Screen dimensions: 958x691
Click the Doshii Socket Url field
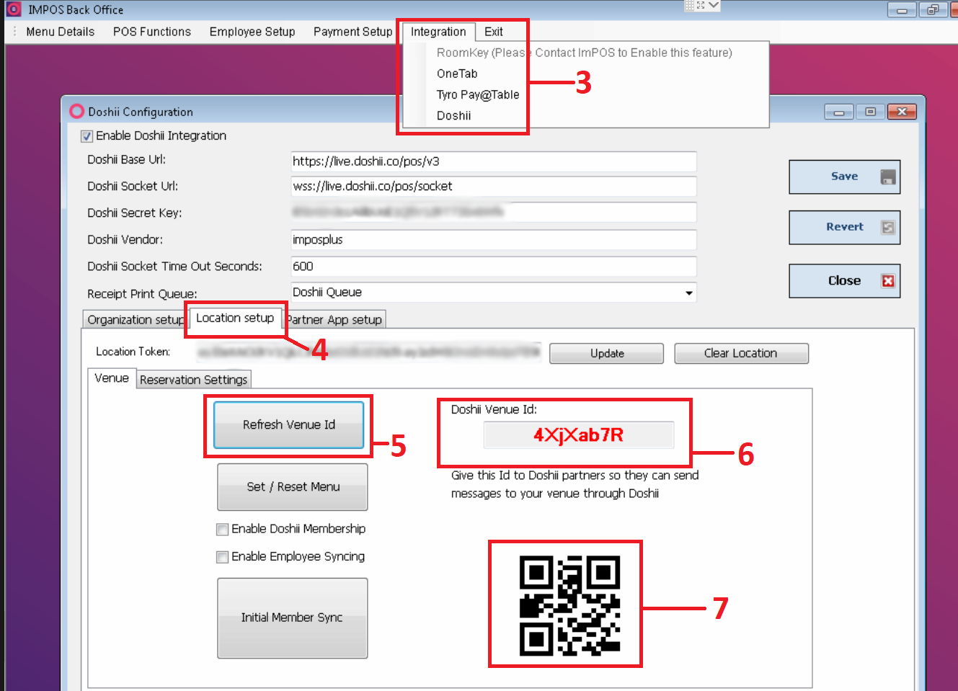coord(494,187)
